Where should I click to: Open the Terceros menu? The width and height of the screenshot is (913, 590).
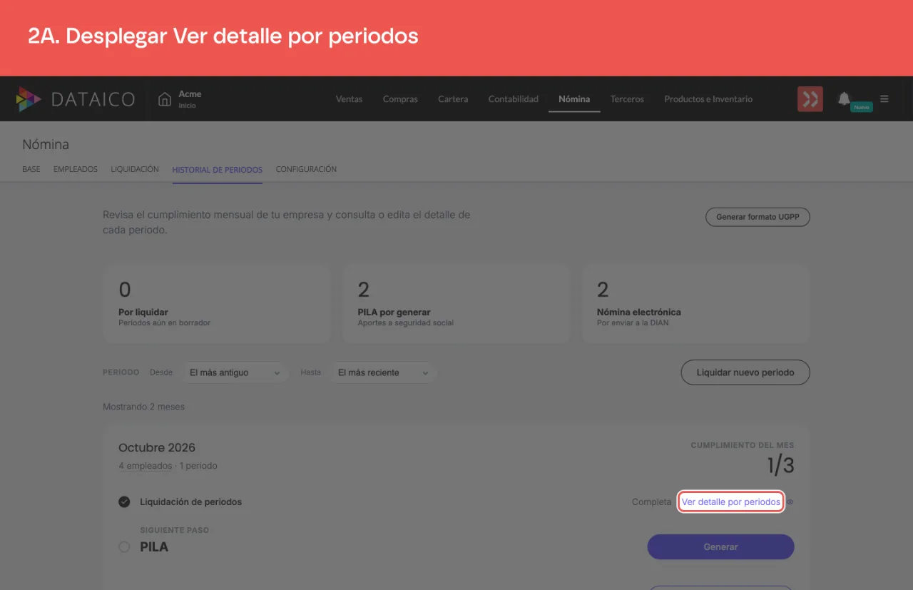coord(627,99)
